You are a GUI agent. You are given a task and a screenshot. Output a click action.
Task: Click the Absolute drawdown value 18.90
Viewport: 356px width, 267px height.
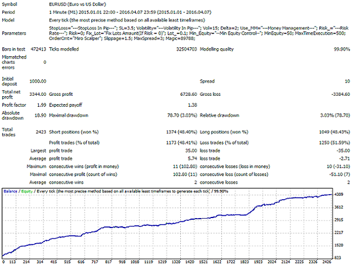tap(41, 116)
